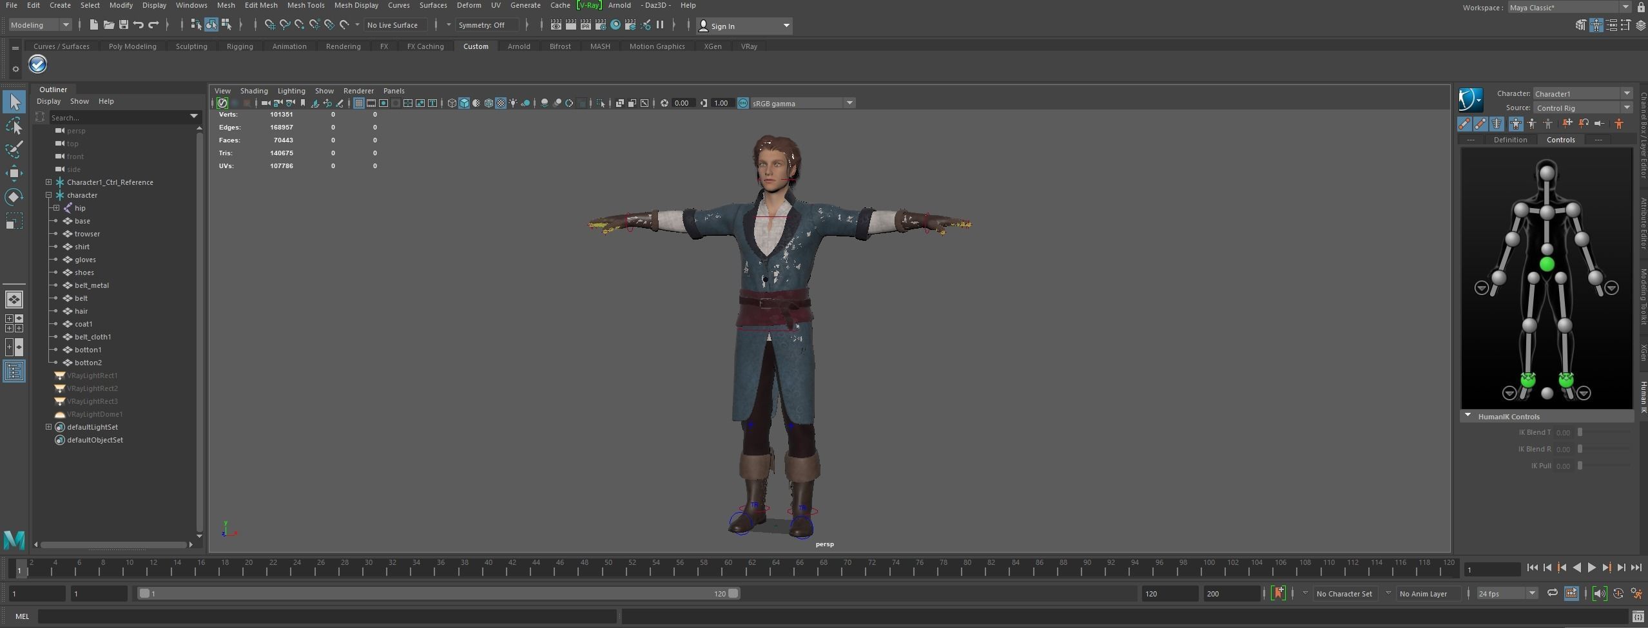1648x628 pixels.
Task: Choose the Move tool in toolbox
Action: (x=14, y=173)
